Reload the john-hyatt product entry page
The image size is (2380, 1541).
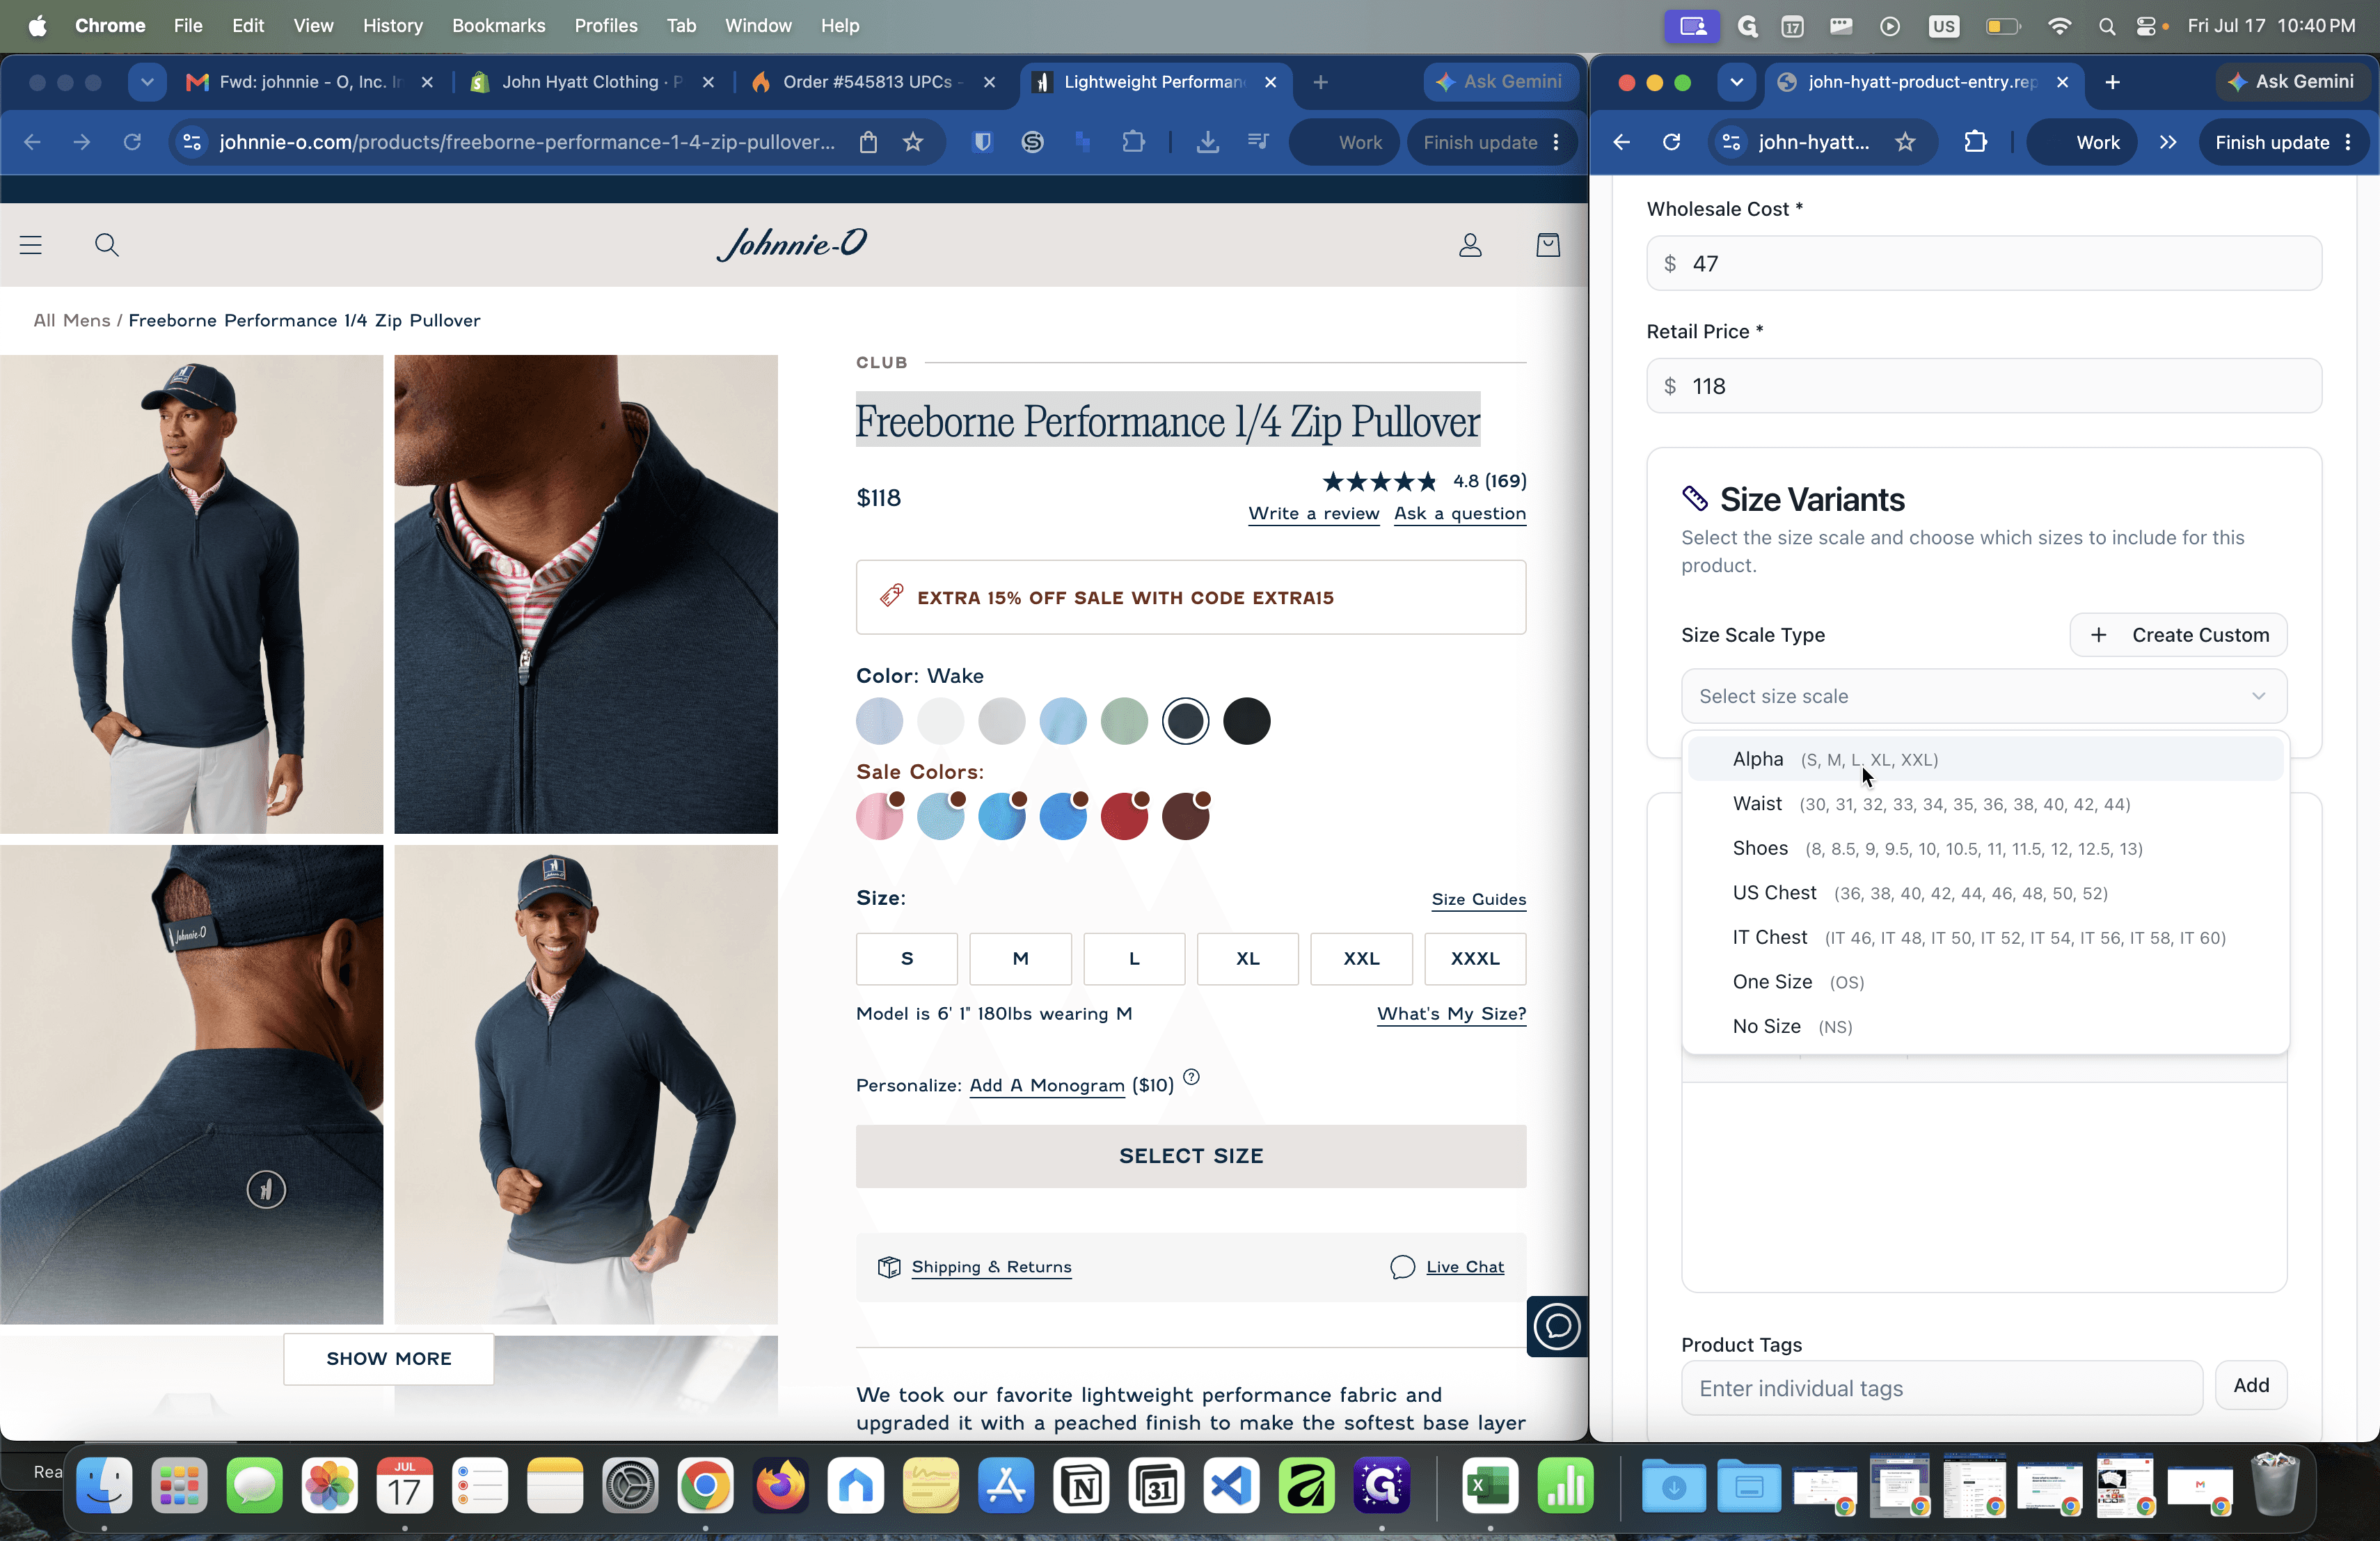pyautogui.click(x=1671, y=142)
